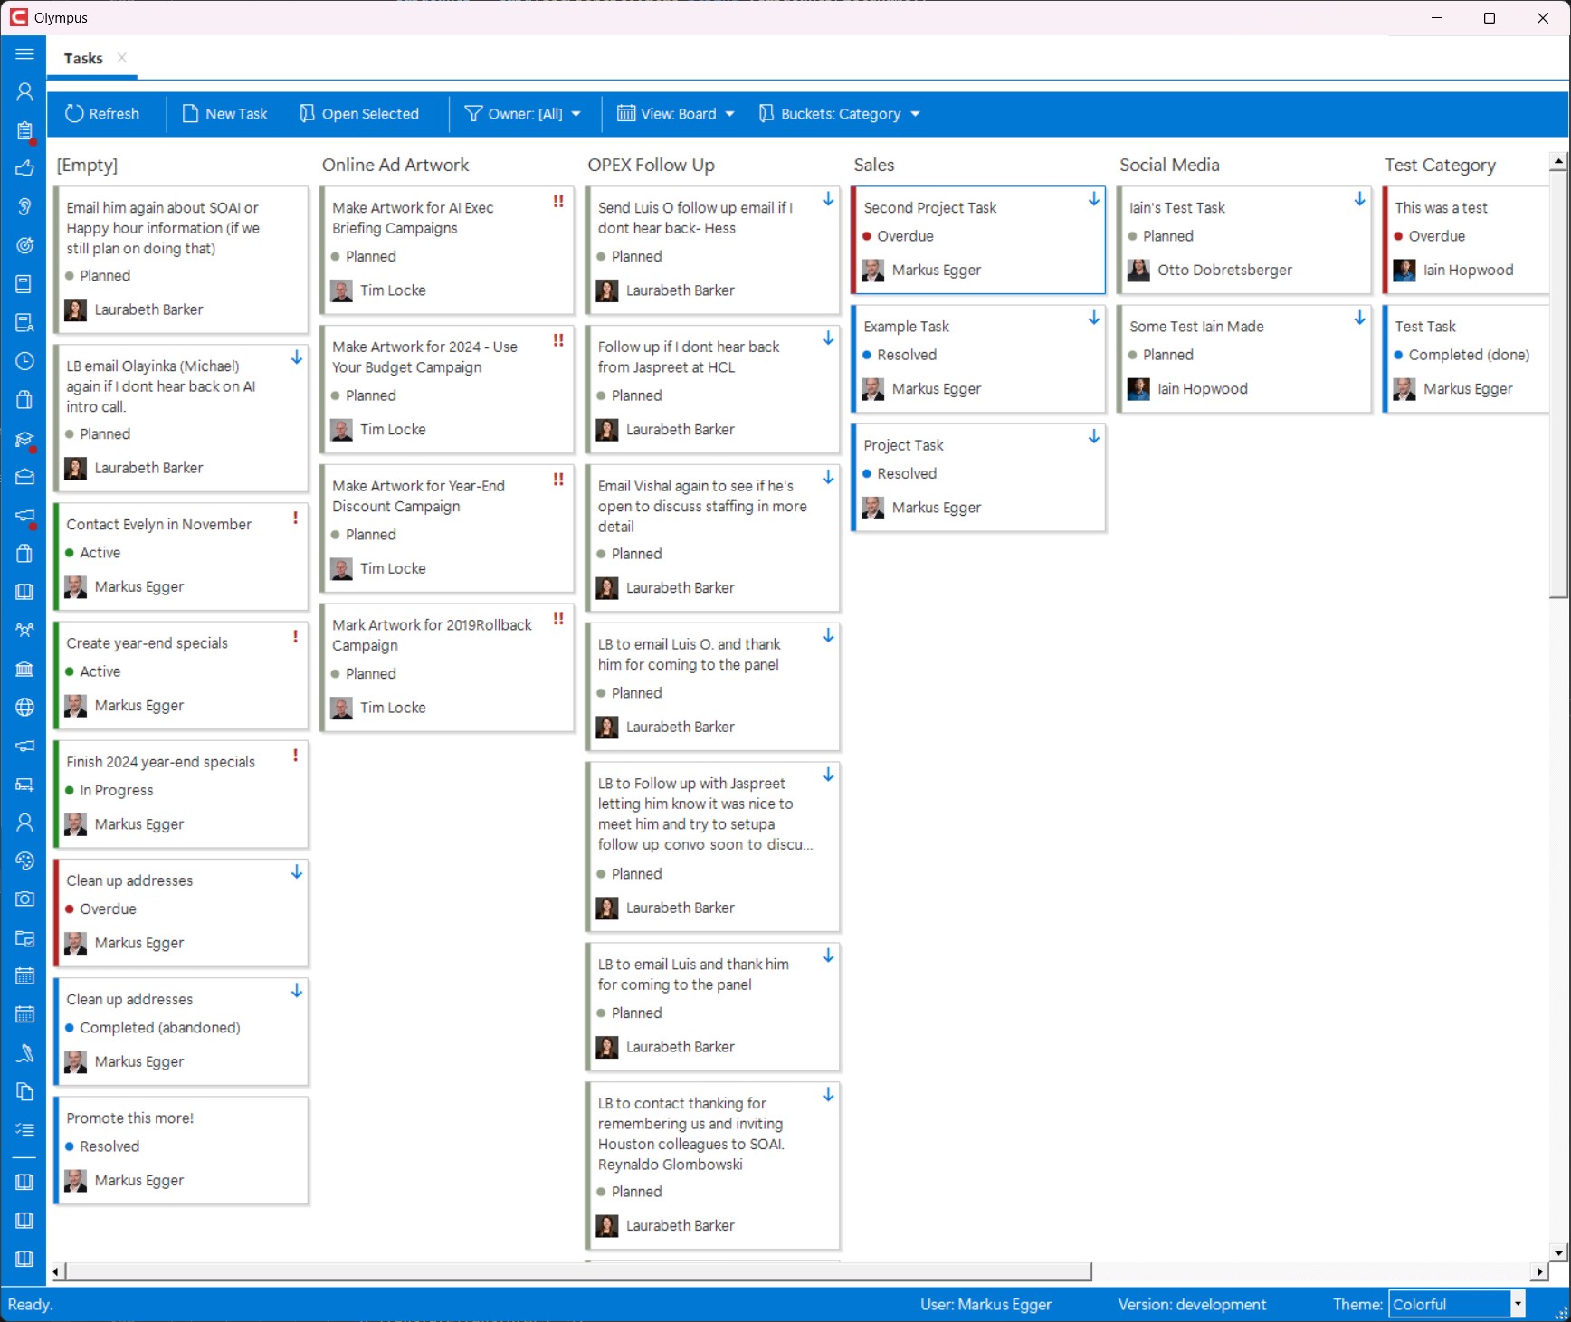
Task: Refresh the task board
Action: point(102,114)
